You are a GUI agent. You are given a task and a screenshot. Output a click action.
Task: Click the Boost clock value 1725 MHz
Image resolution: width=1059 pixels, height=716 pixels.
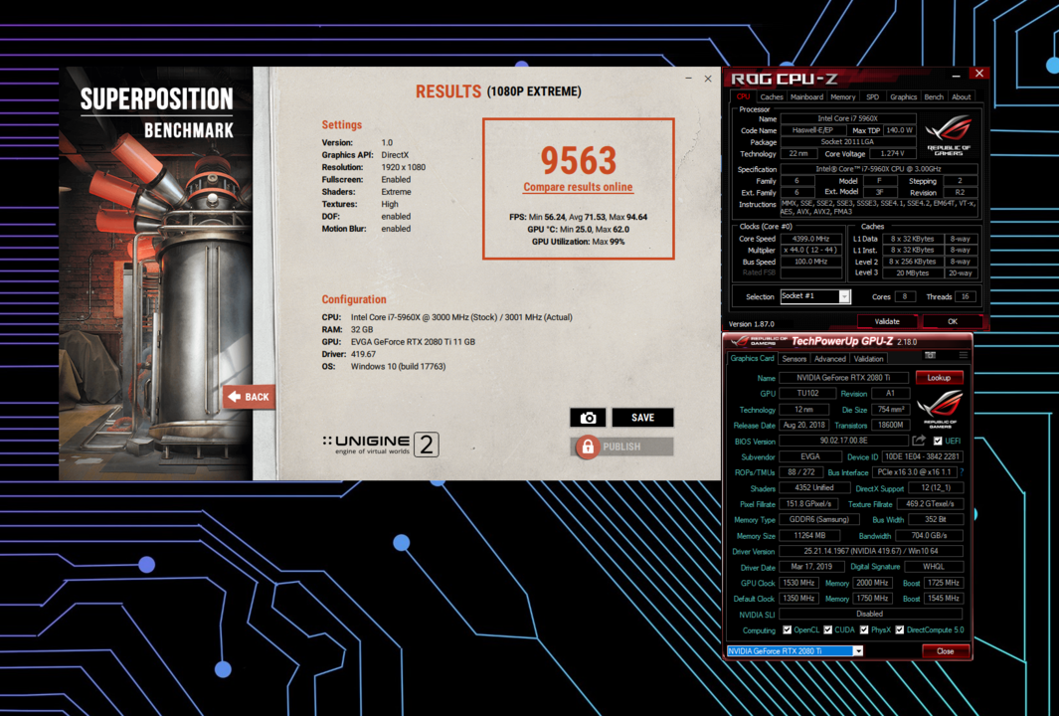point(943,583)
